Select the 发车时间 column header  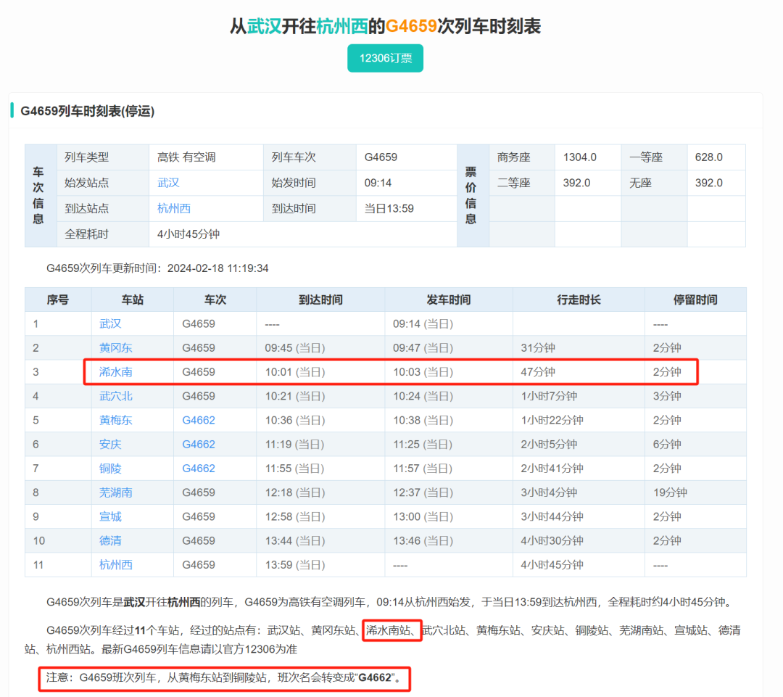pyautogui.click(x=449, y=300)
